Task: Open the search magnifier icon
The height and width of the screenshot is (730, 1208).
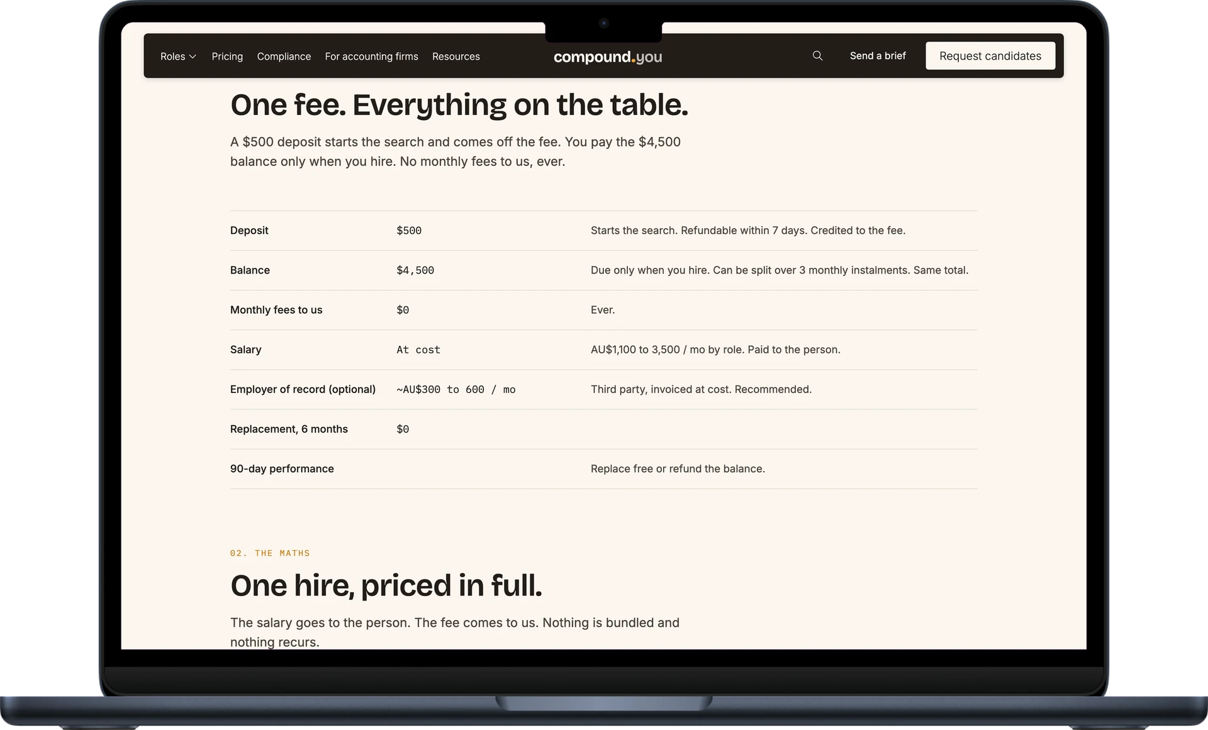Action: point(817,56)
